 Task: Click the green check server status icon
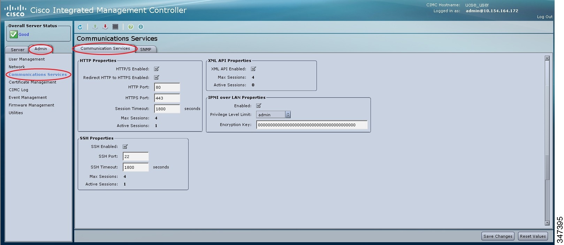click(x=14, y=34)
